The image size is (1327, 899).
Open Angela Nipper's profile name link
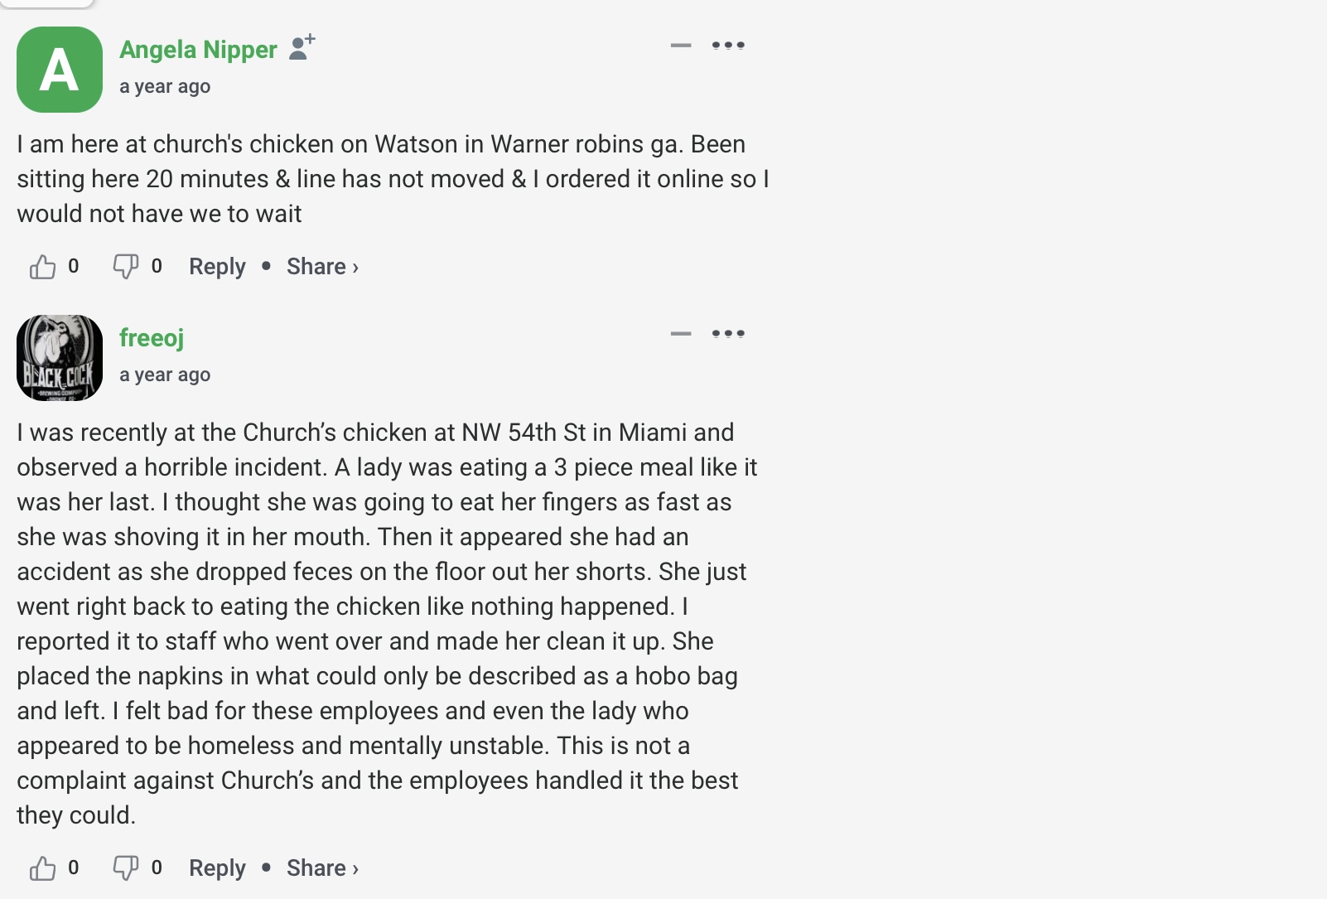click(198, 50)
